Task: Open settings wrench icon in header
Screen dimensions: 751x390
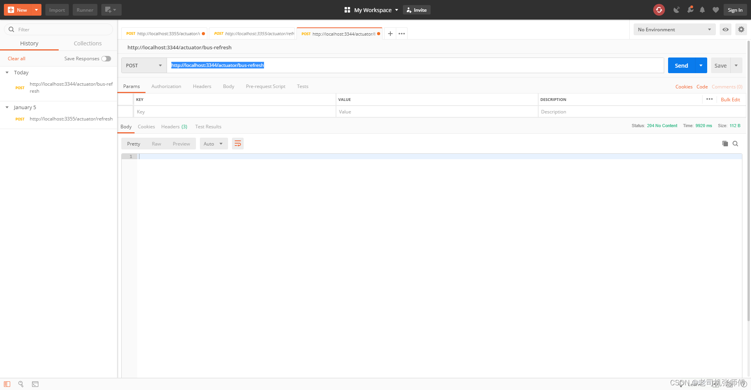Action: [x=690, y=9]
